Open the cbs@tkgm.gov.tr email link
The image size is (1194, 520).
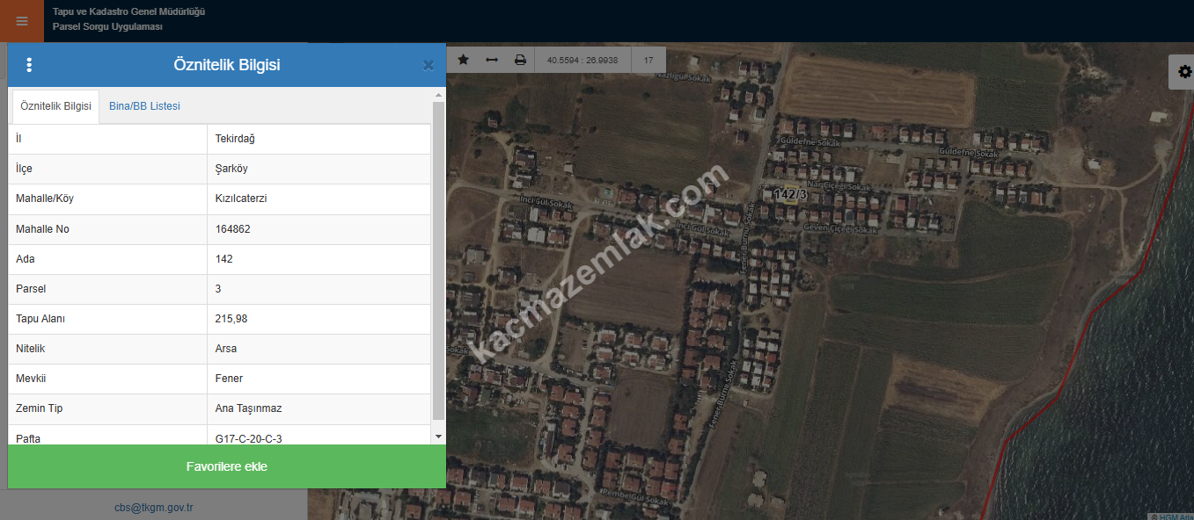pos(153,507)
